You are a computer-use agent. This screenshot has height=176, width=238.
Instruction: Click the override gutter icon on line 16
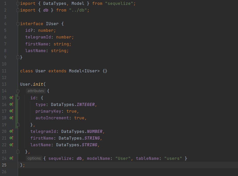[x=11, y=104]
